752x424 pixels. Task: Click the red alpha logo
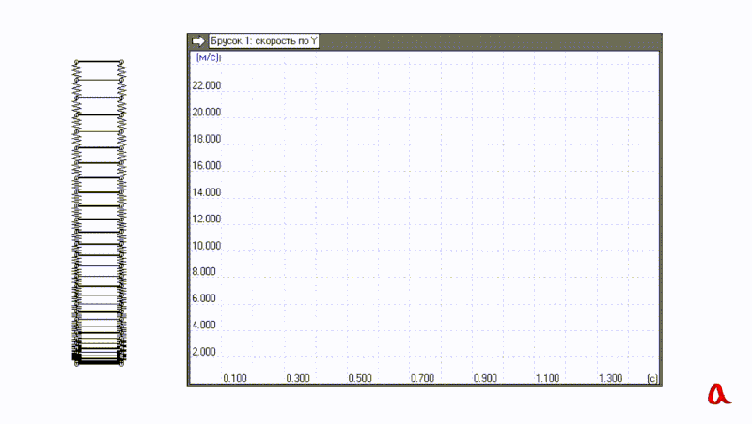(719, 394)
